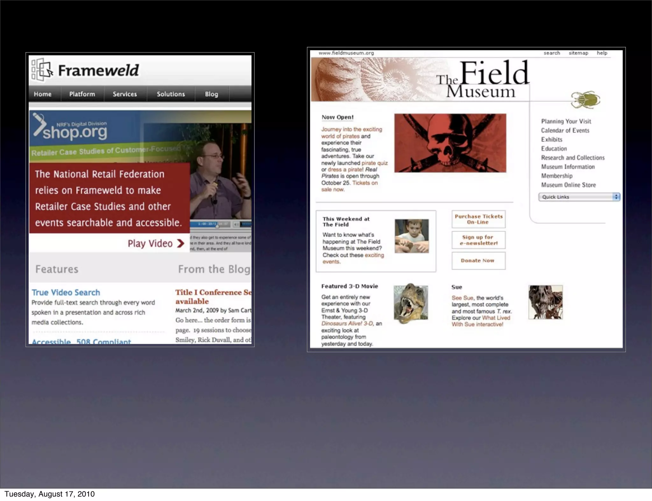
Task: Click Sign up for e-newsletter button
Action: point(478,240)
